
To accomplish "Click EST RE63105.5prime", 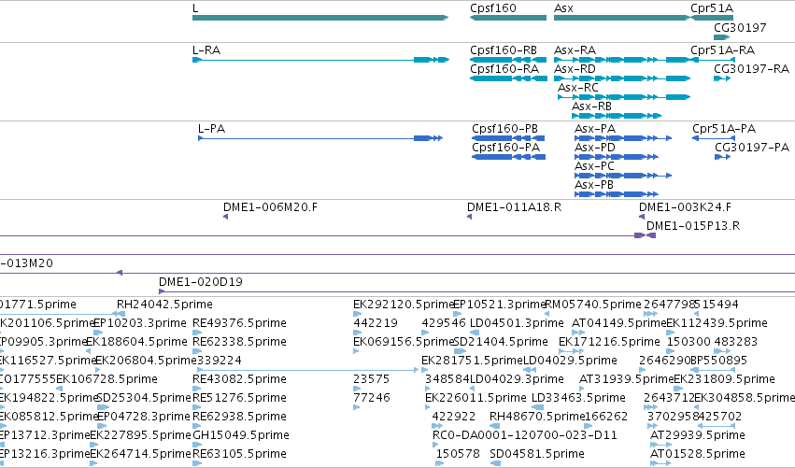I will 239,454.
